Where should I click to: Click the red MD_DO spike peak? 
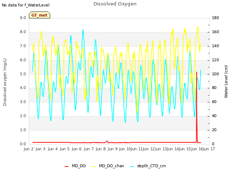pos(197,72)
